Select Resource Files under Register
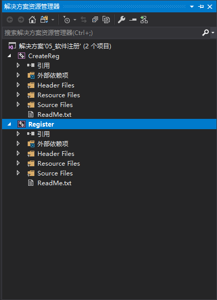 click(x=58, y=164)
